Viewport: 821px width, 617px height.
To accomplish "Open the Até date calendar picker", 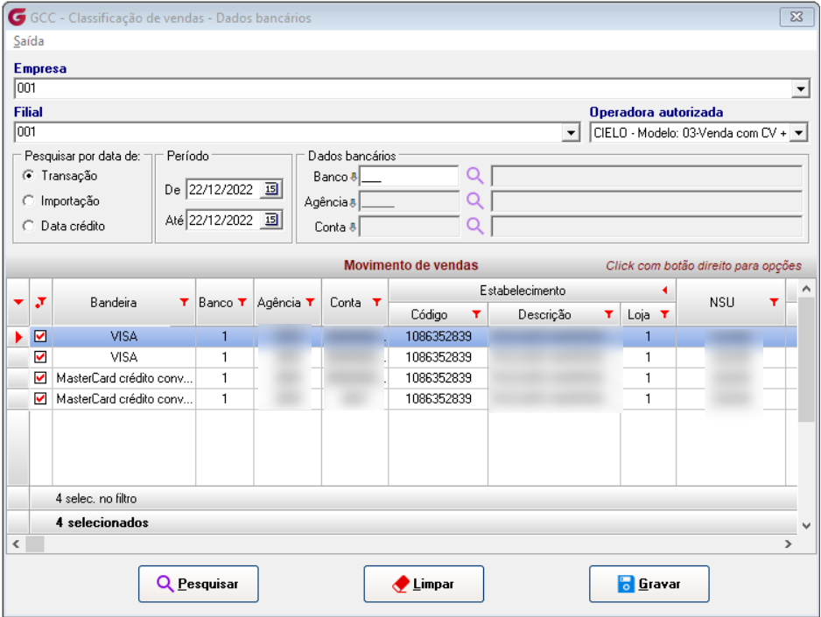I will click(271, 220).
